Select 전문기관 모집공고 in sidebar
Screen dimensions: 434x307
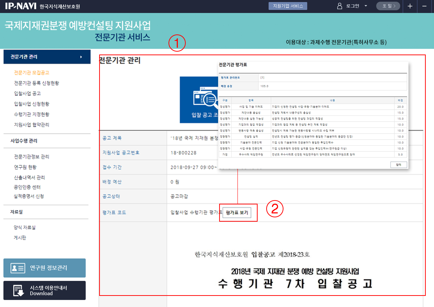click(32, 73)
